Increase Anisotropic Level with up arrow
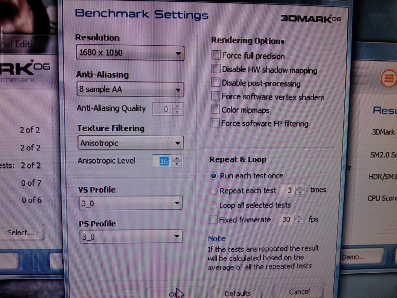The image size is (397, 298). click(x=177, y=158)
